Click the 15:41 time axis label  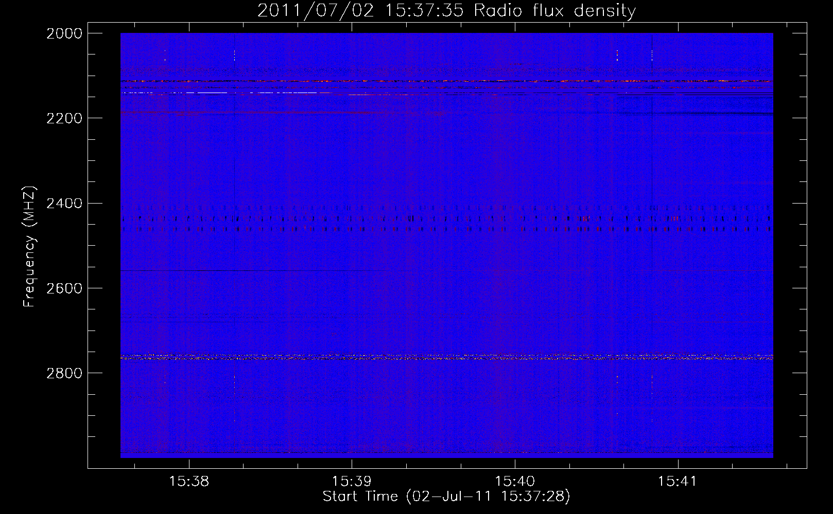coord(678,482)
